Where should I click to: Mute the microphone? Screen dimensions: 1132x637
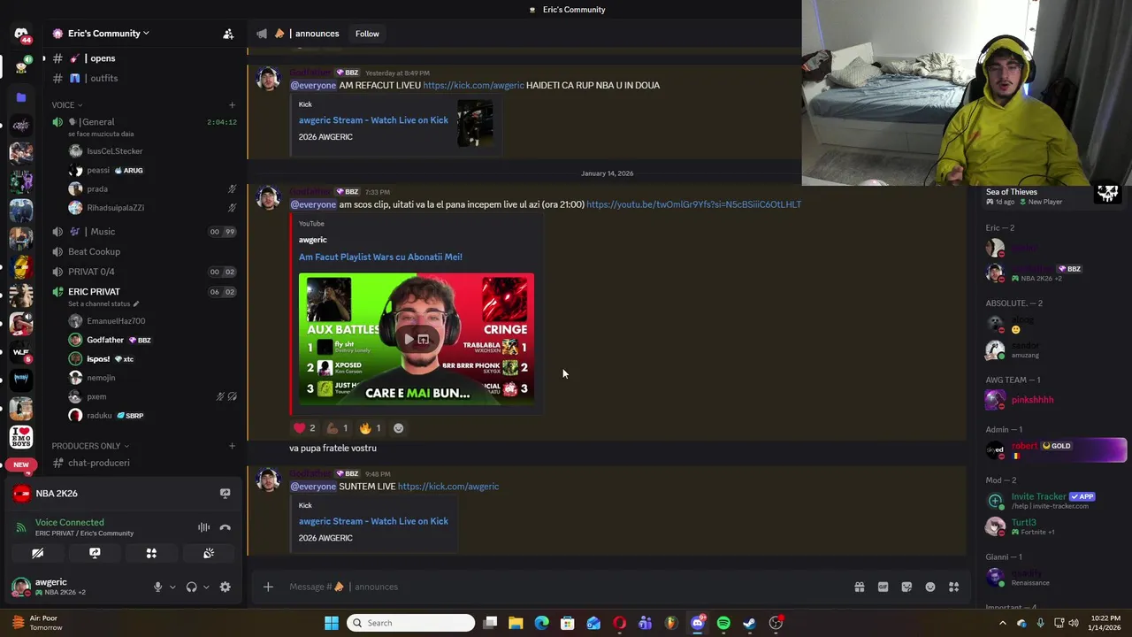157,587
